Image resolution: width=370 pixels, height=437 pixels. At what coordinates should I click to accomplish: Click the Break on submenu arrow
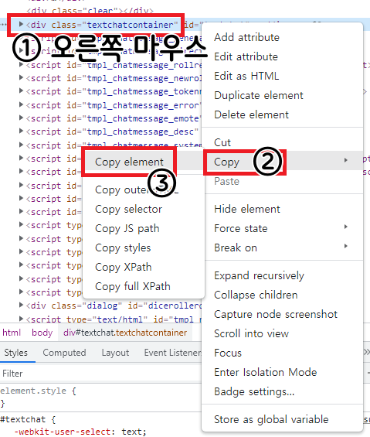pos(345,246)
